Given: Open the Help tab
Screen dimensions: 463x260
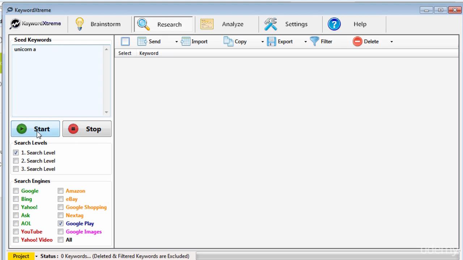Looking at the screenshot, I should click(354, 24).
